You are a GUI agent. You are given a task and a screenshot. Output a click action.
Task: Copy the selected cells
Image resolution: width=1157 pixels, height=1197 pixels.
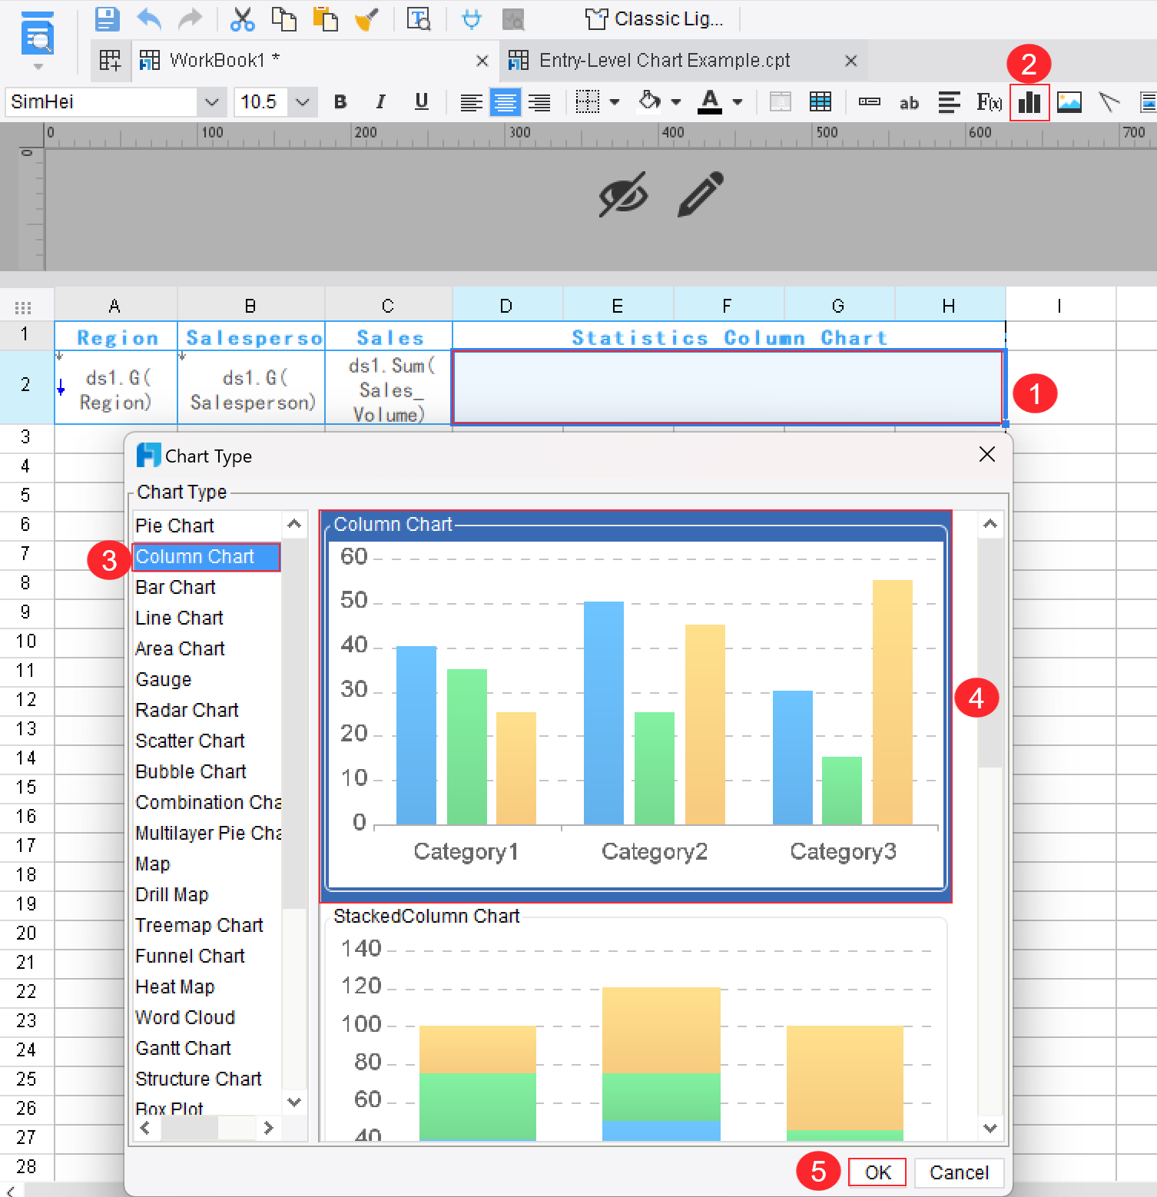tap(284, 18)
